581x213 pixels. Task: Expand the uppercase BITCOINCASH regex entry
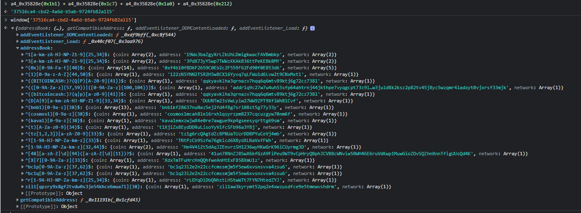point(23,81)
